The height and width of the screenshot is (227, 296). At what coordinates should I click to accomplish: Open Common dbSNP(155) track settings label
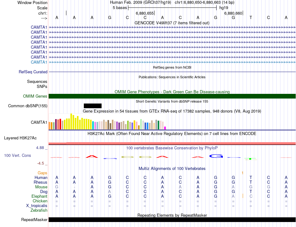click(x=28, y=106)
